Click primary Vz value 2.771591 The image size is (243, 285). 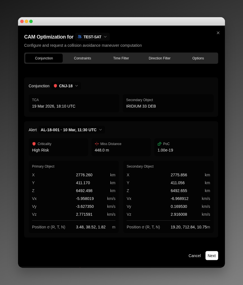[x=84, y=214]
